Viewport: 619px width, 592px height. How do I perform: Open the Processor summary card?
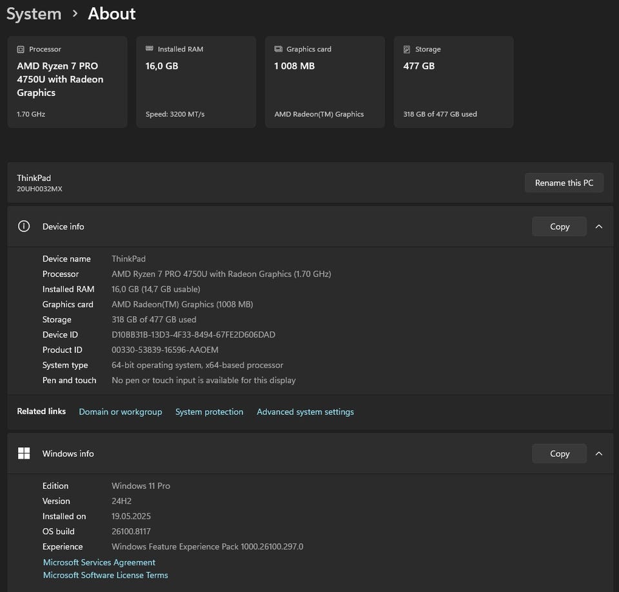68,82
